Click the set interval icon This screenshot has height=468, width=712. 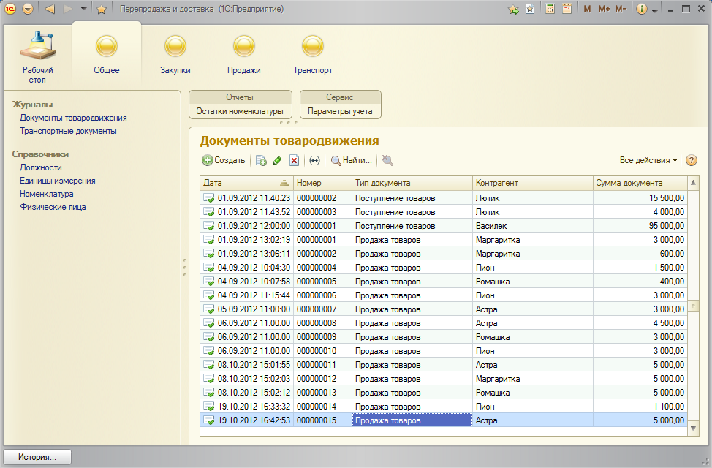[314, 160]
